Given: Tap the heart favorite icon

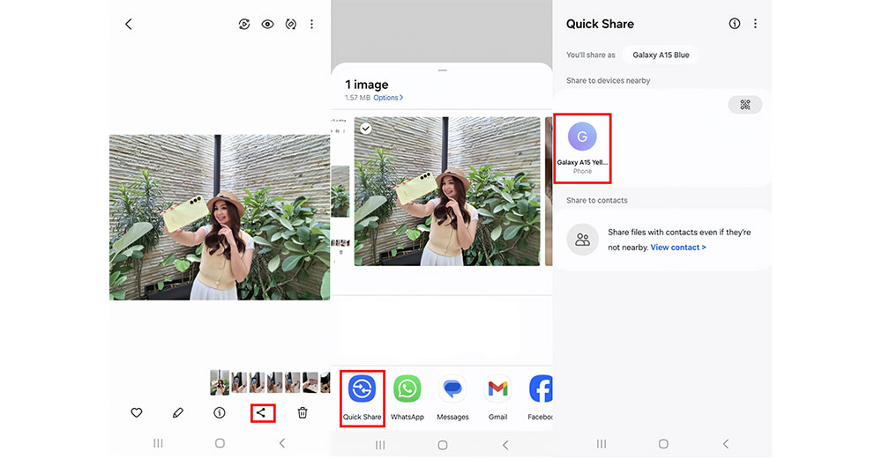Looking at the screenshot, I should point(137,412).
